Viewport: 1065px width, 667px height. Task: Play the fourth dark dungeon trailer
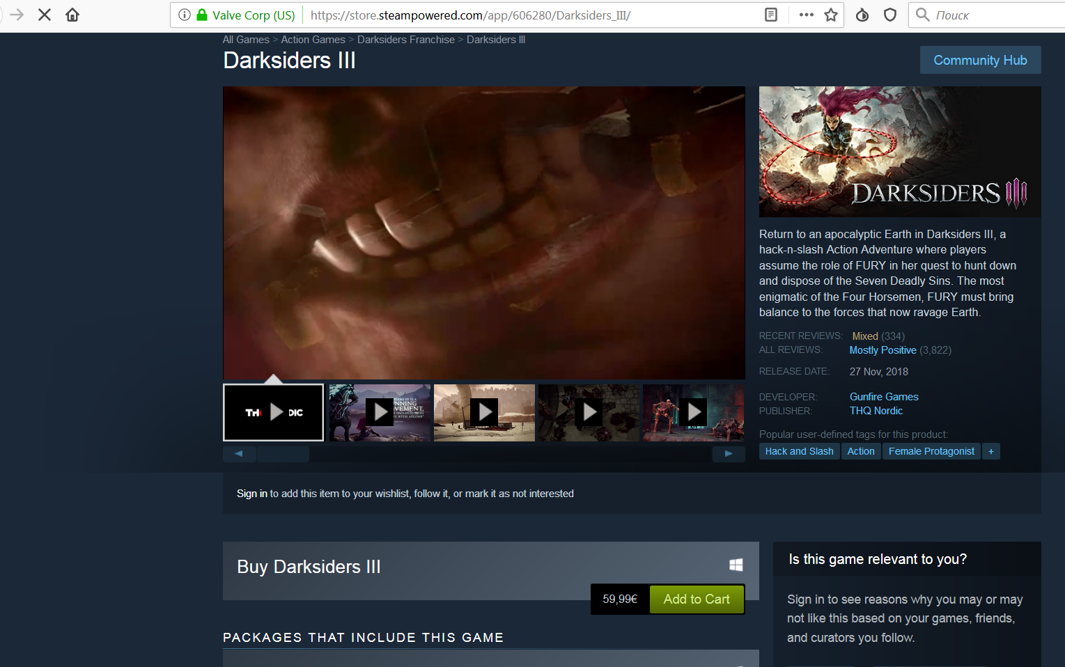tap(589, 412)
